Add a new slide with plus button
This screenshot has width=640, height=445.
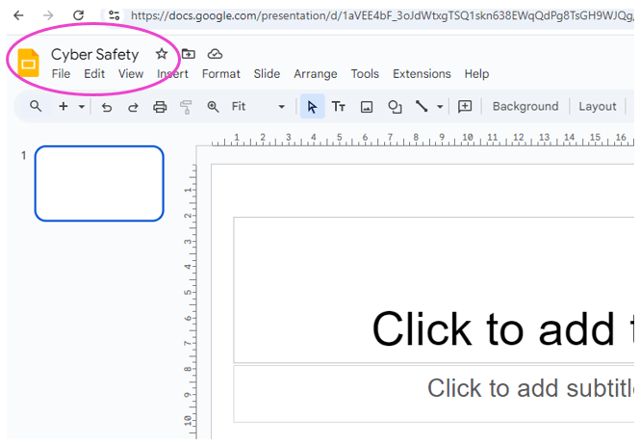pos(64,107)
